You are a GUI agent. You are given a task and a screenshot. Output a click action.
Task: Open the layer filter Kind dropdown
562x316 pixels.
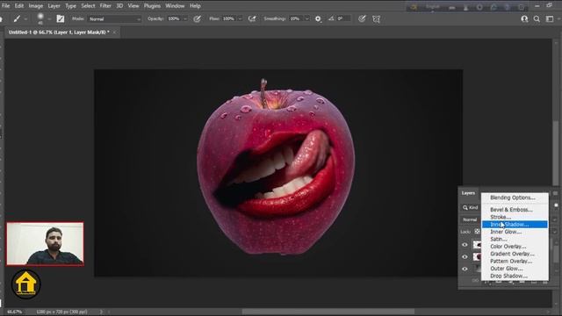471,207
